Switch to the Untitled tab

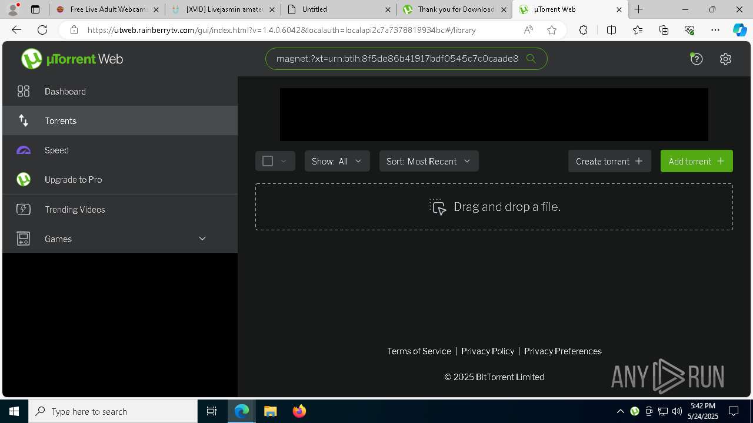(x=339, y=9)
